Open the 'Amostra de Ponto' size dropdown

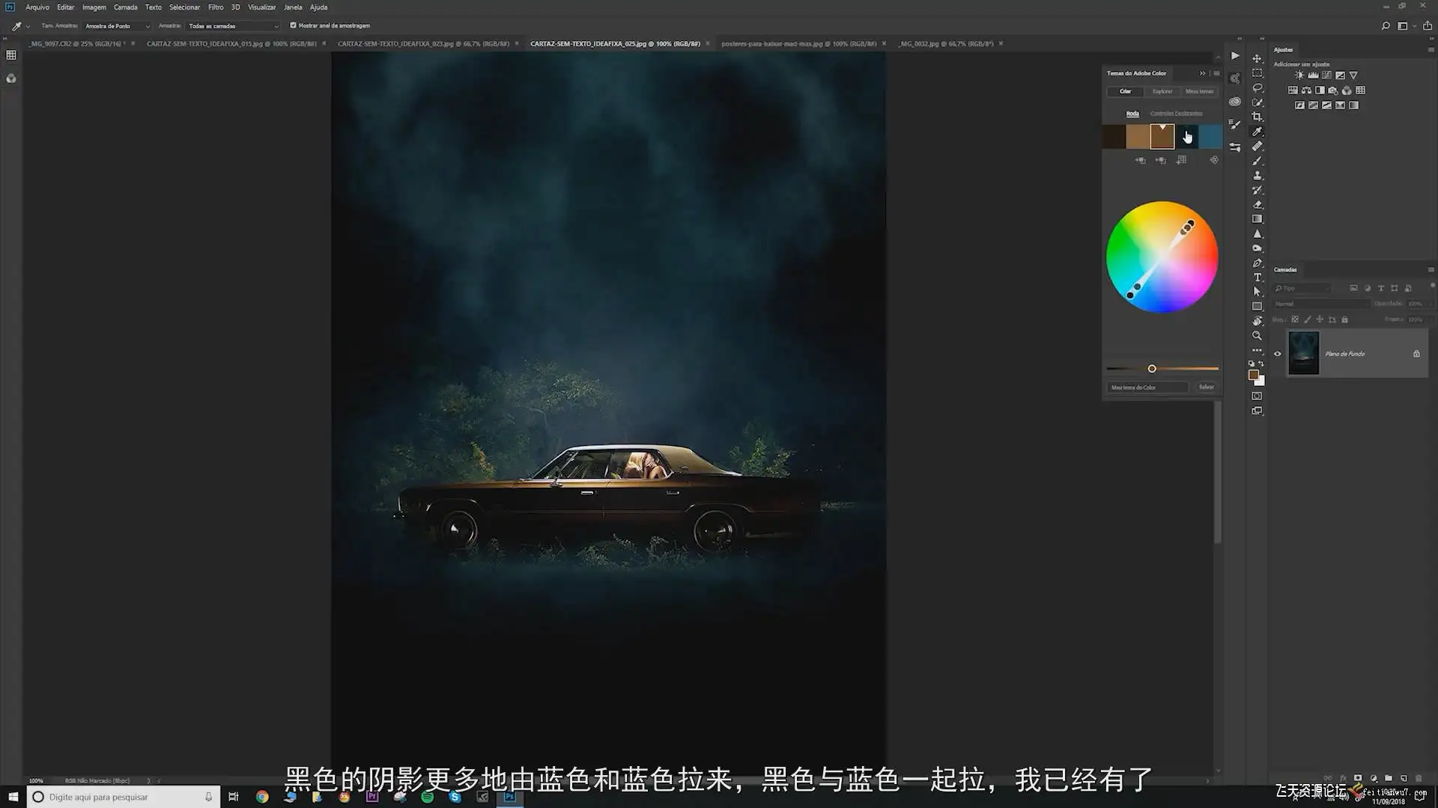[x=117, y=26]
